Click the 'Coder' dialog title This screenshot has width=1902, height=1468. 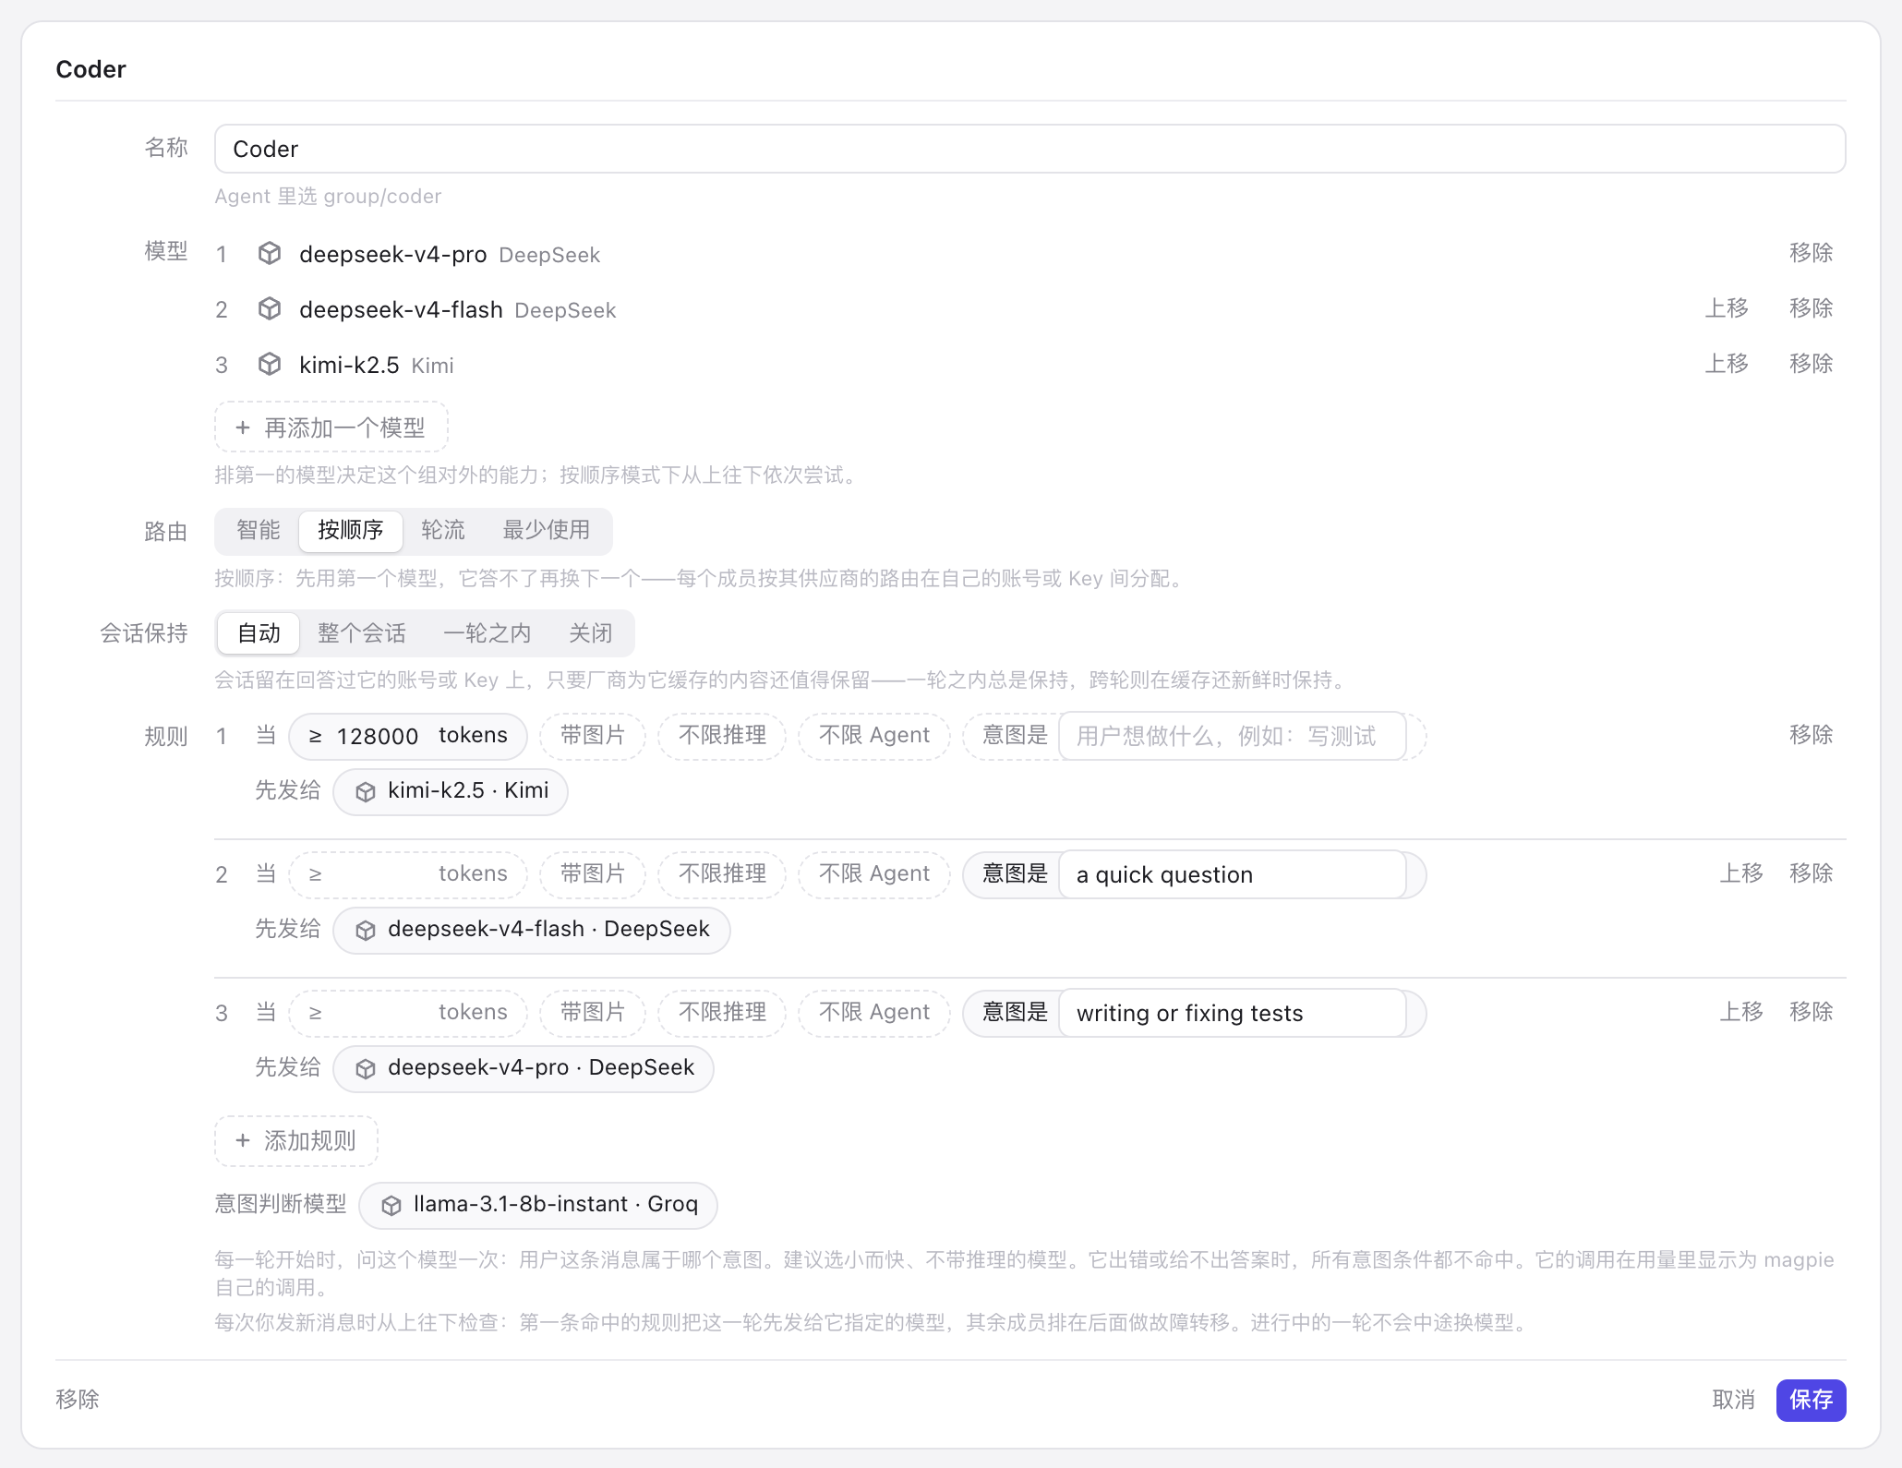click(90, 69)
